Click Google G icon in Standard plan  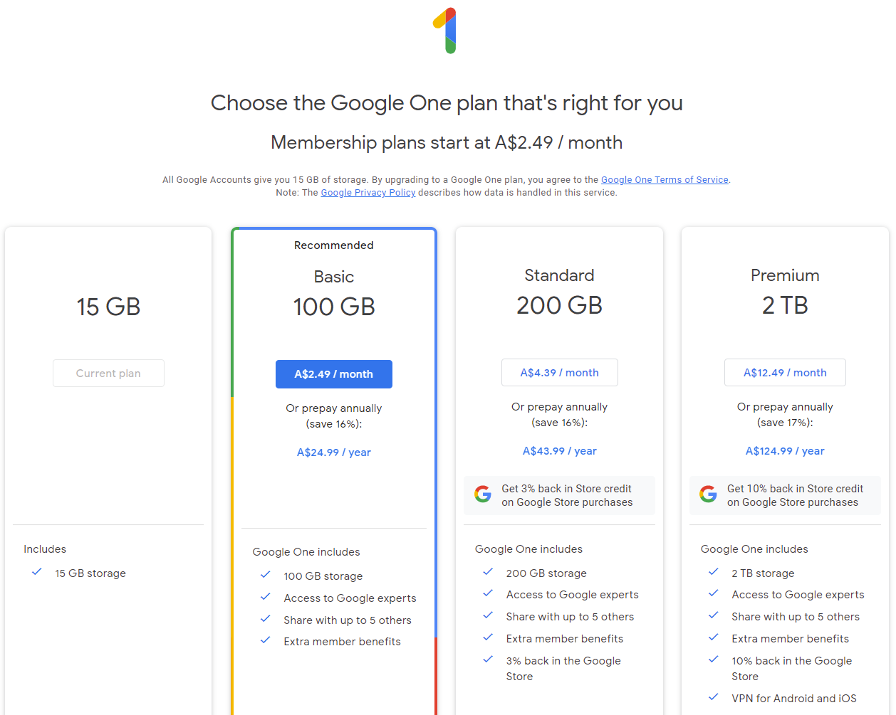pyautogui.click(x=483, y=494)
